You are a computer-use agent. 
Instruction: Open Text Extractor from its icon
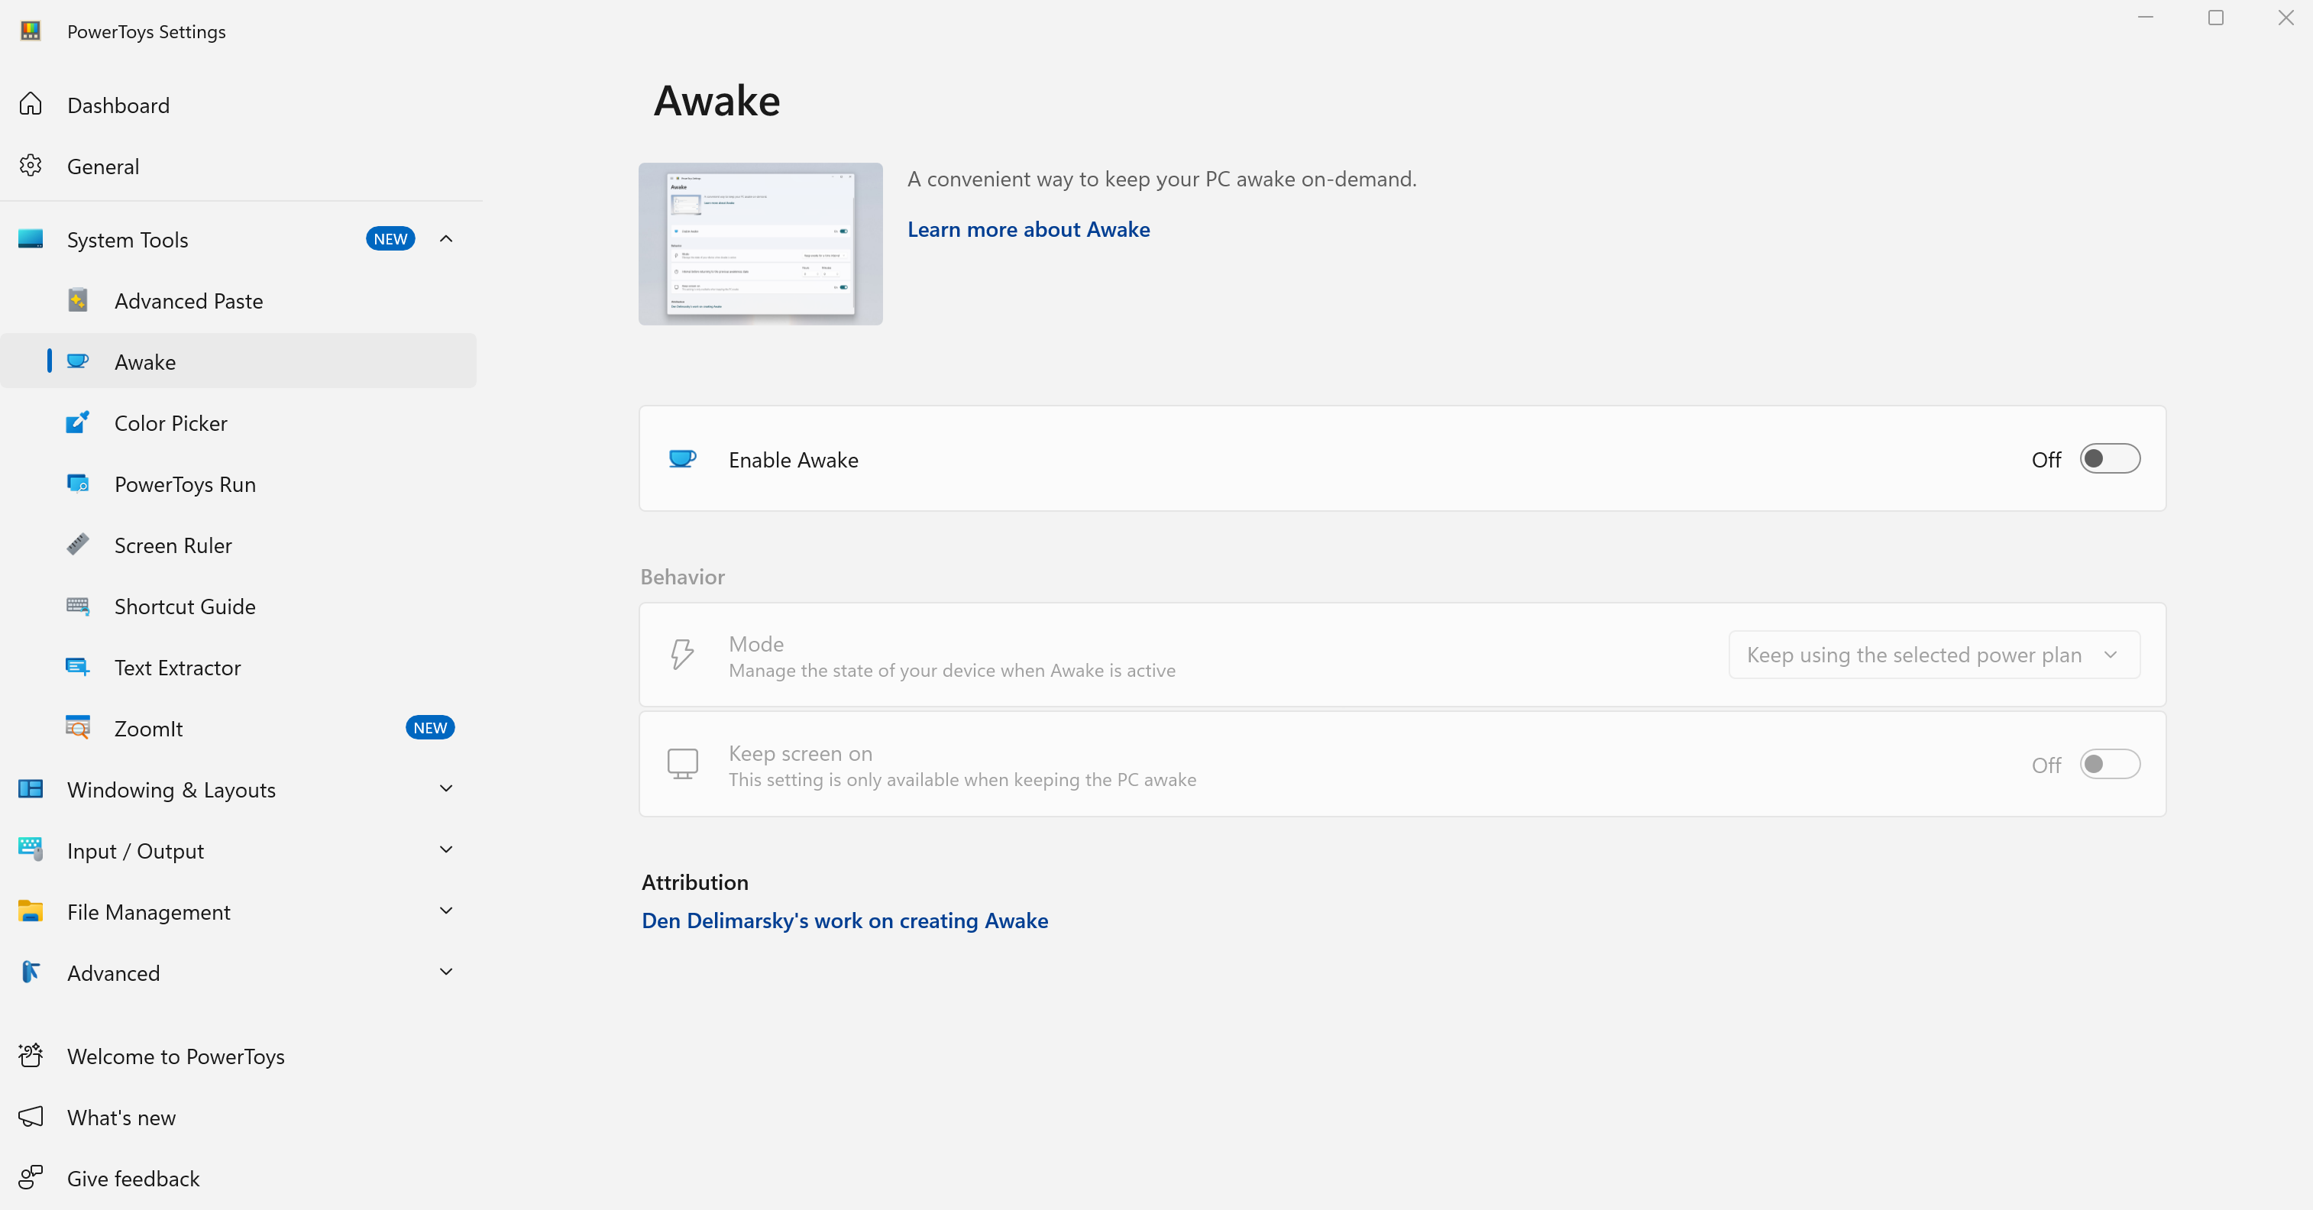coord(78,667)
